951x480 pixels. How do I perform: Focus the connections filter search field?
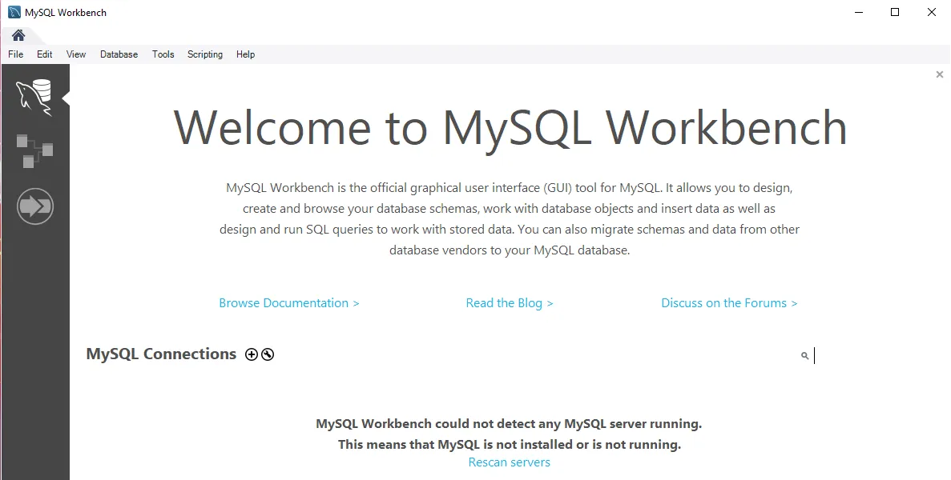[x=868, y=356]
